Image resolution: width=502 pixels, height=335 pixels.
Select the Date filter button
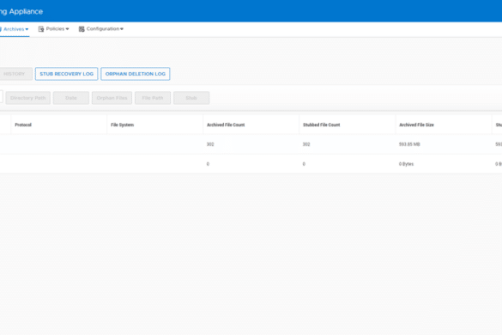[x=71, y=98]
